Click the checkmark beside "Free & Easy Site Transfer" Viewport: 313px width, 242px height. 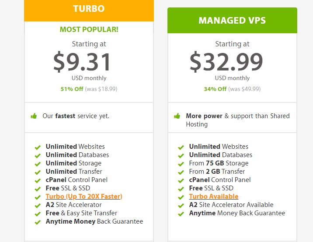click(x=38, y=214)
